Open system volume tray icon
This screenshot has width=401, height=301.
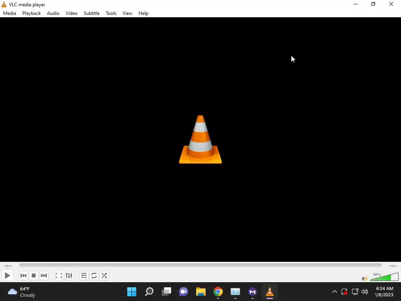click(365, 292)
